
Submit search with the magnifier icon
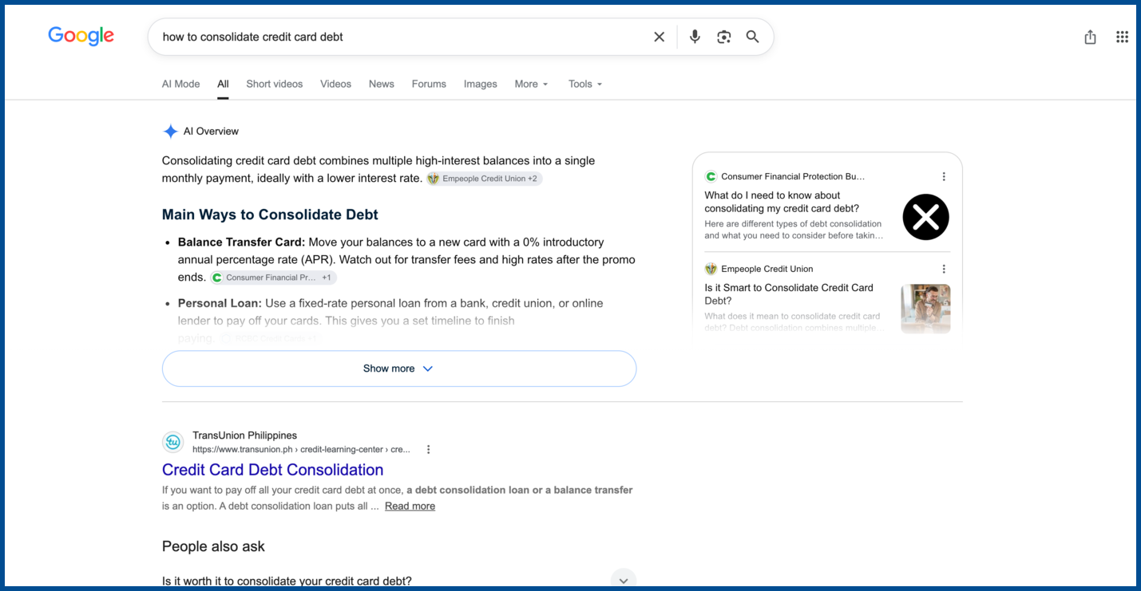click(x=752, y=37)
